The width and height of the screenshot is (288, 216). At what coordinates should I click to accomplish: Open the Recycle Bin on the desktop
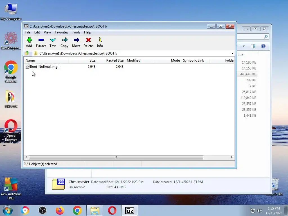click(x=275, y=186)
